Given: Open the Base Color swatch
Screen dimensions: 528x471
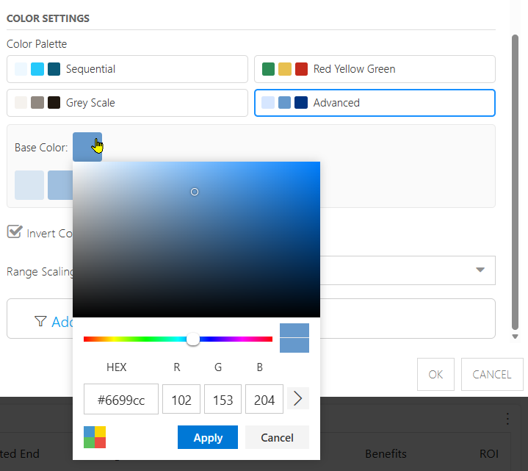Looking at the screenshot, I should pyautogui.click(x=87, y=147).
